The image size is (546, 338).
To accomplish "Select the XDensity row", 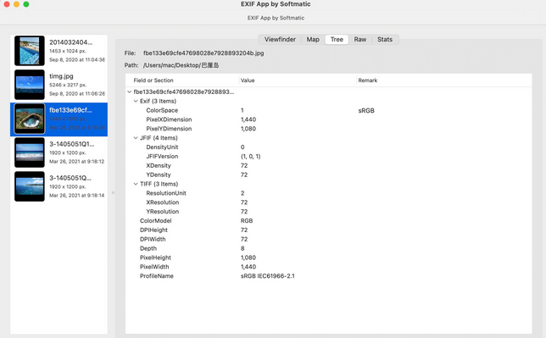I will click(x=329, y=165).
